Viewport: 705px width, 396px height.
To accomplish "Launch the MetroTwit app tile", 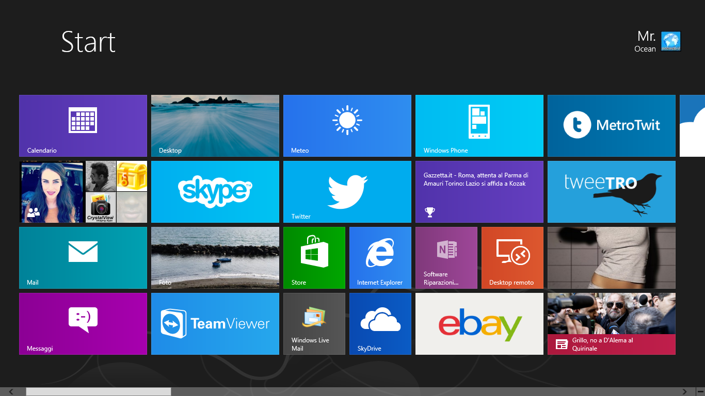I will [612, 126].
